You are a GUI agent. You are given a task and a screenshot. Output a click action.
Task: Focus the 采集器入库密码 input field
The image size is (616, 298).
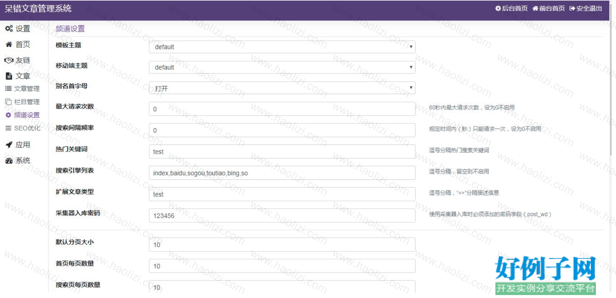click(282, 215)
